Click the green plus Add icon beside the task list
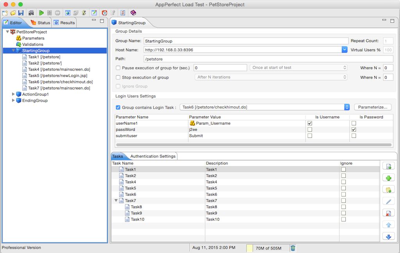The image size is (400, 253). [x=389, y=178]
